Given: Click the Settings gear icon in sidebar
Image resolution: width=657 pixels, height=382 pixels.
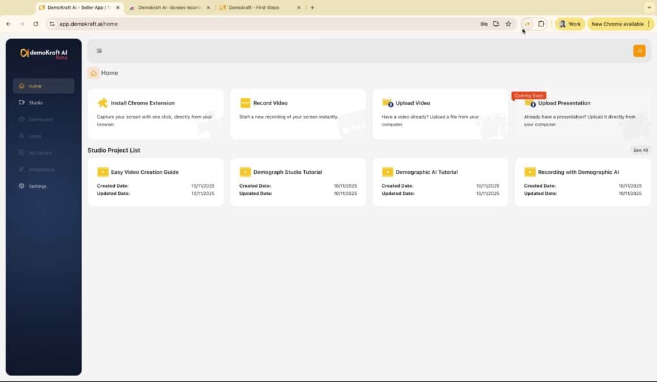Looking at the screenshot, I should tap(22, 186).
